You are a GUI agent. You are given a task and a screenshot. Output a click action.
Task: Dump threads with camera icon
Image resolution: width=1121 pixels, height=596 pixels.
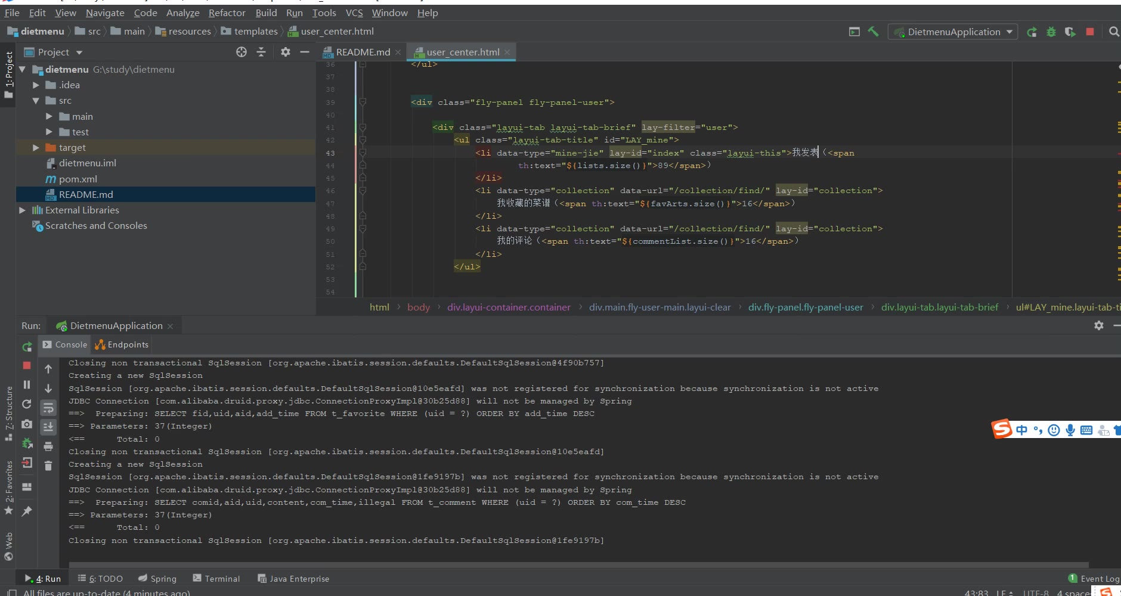click(x=27, y=424)
